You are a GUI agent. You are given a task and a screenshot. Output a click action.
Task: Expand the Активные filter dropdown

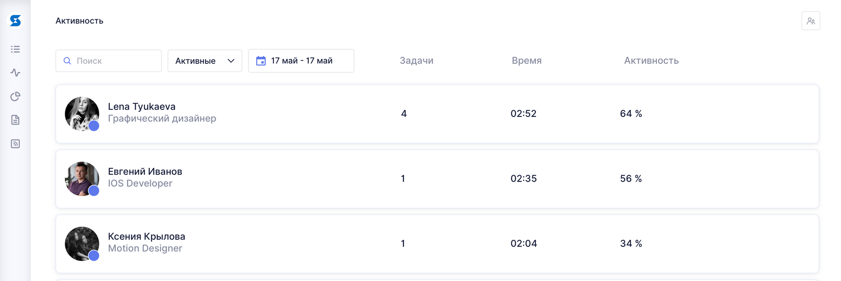205,61
